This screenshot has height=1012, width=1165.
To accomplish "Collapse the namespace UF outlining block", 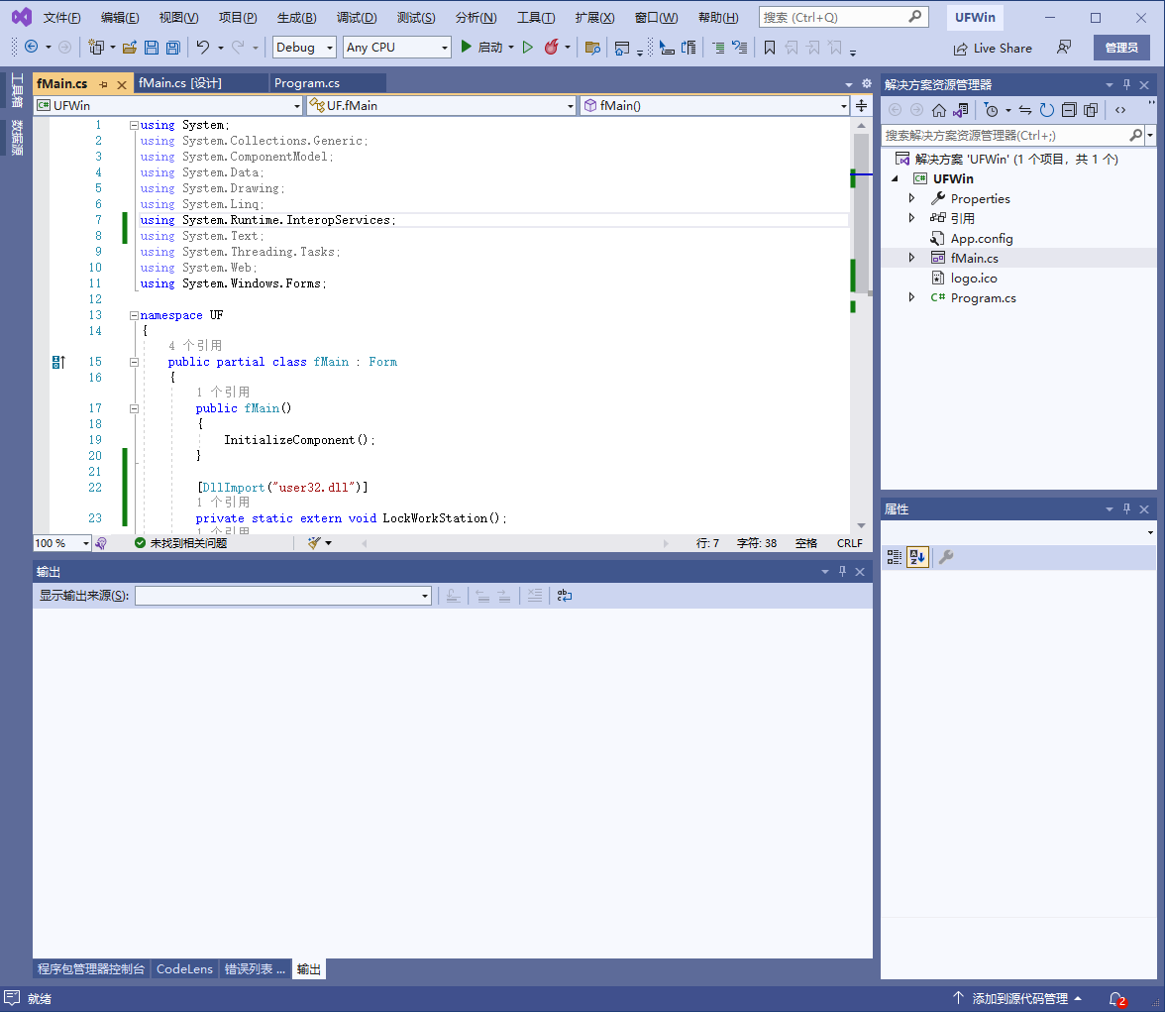I will click(x=134, y=315).
